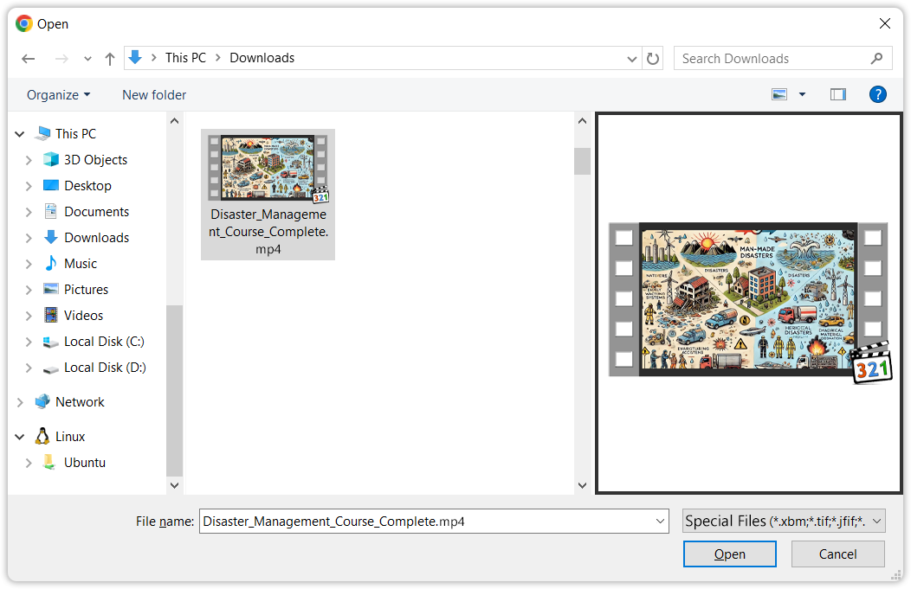Click the Cancel button
This screenshot has width=911, height=589.
(837, 554)
